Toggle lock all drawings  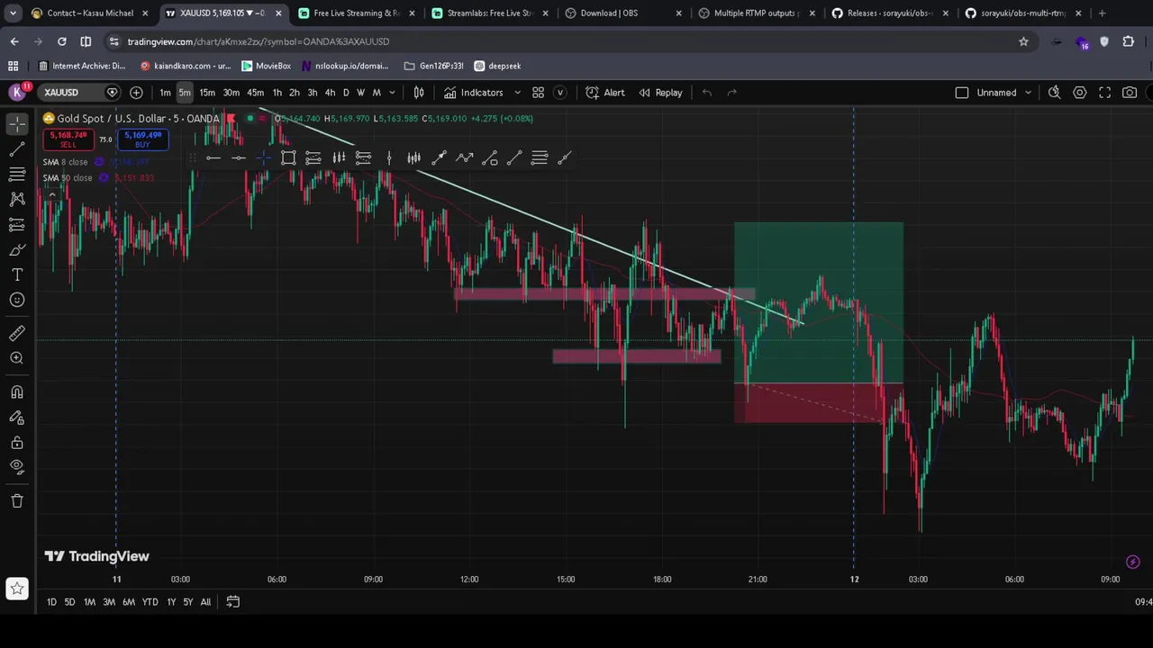tap(17, 442)
